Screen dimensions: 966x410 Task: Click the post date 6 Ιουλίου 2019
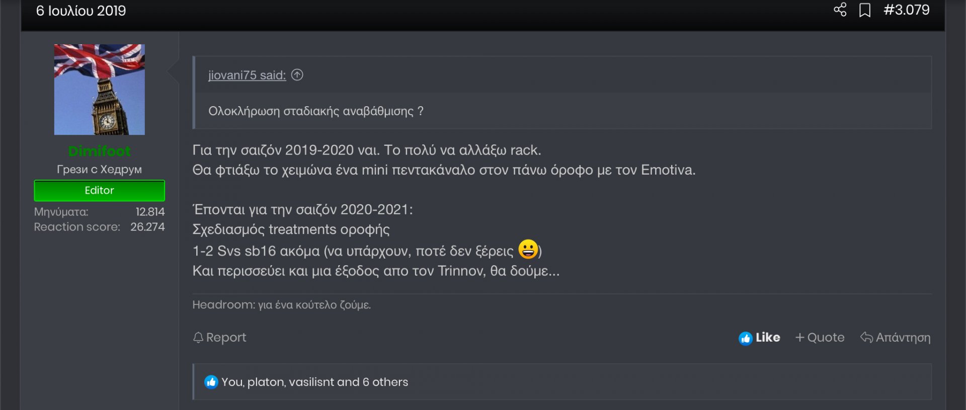[81, 11]
